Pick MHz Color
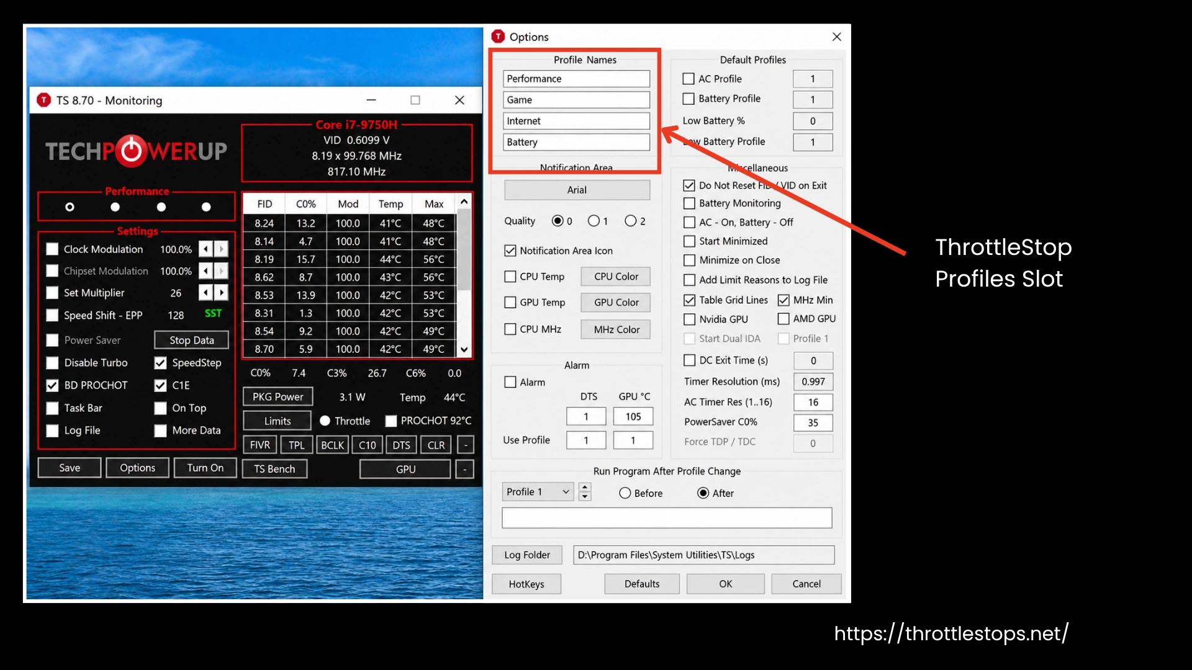This screenshot has height=670, width=1192. pos(616,329)
